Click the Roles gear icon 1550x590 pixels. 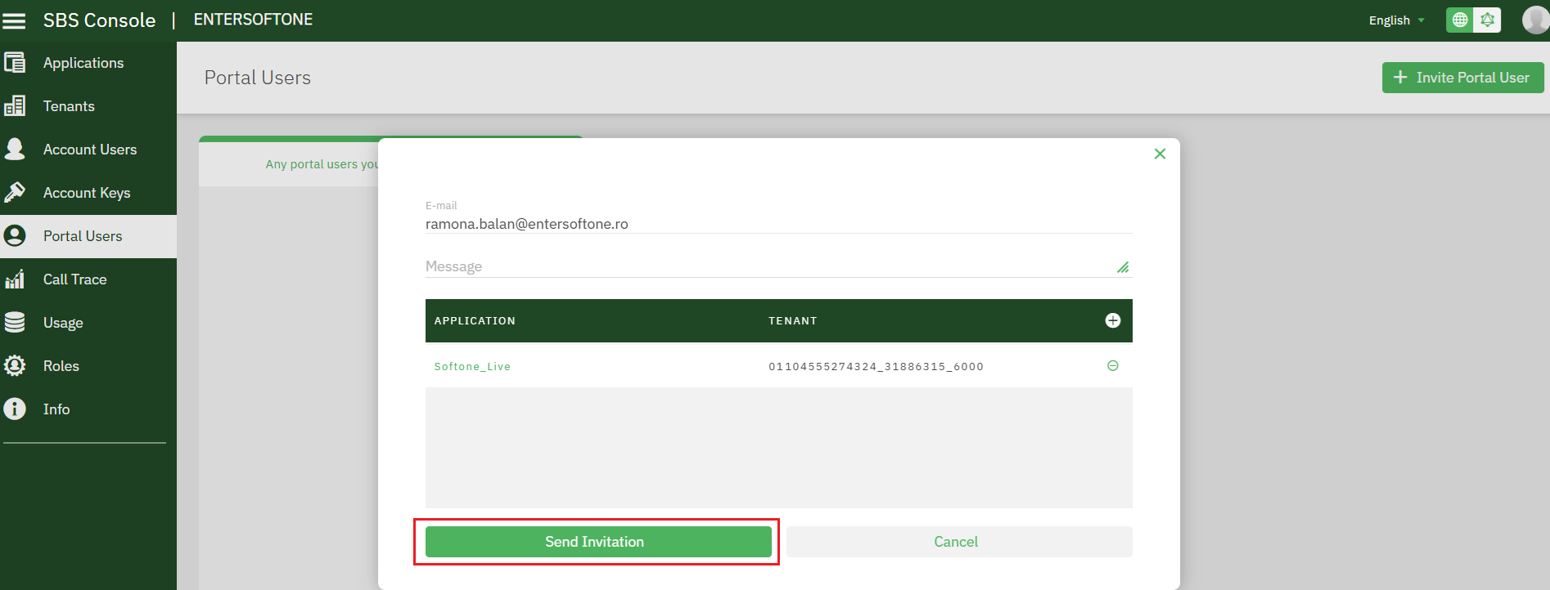(x=15, y=366)
